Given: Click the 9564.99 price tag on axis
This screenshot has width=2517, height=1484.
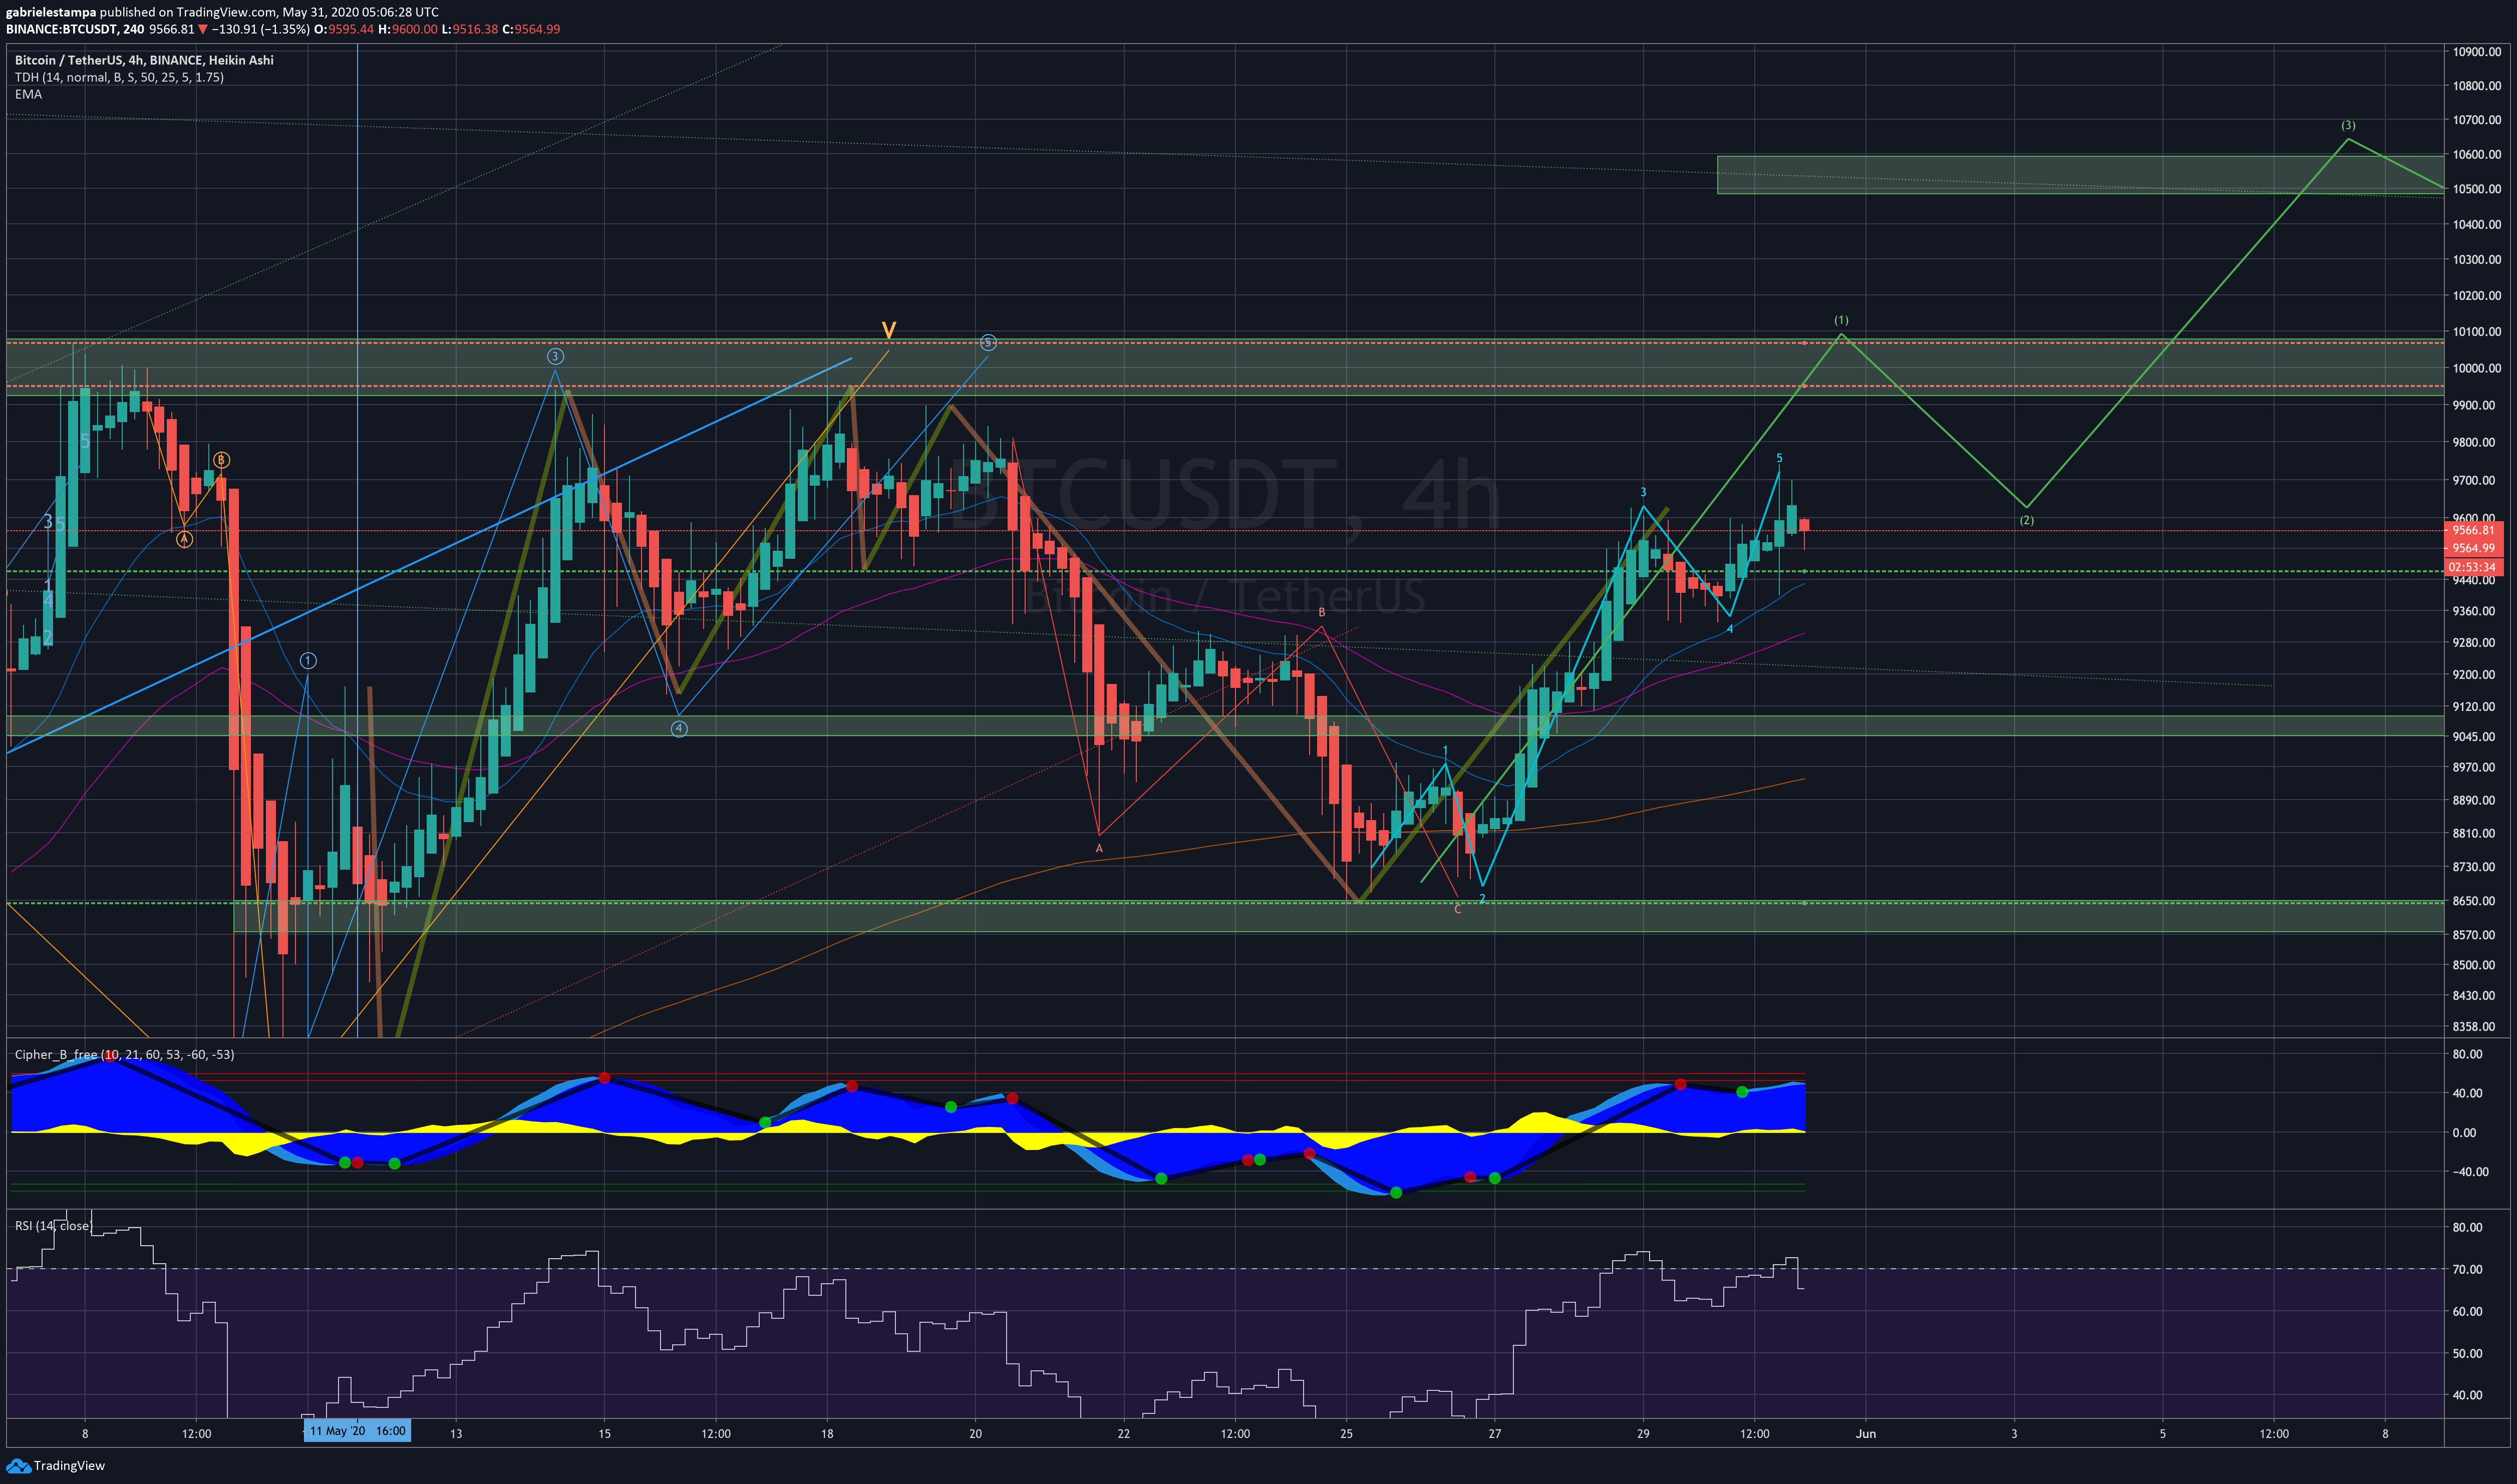Looking at the screenshot, I should pyautogui.click(x=2472, y=548).
